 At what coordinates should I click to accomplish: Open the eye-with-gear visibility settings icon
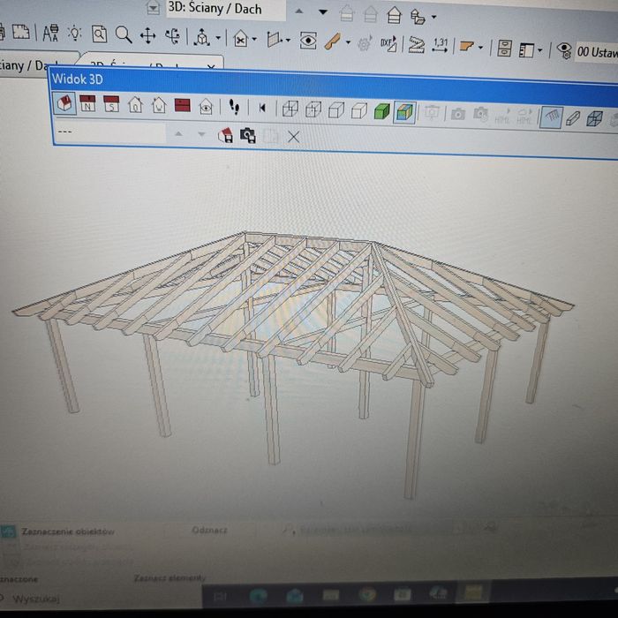(x=564, y=50)
